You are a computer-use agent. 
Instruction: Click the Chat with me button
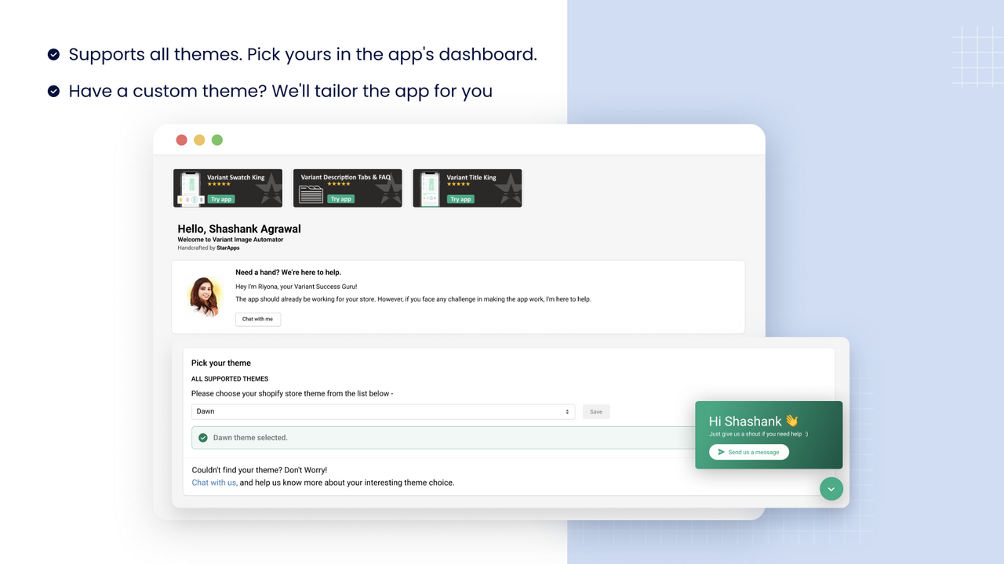[257, 319]
